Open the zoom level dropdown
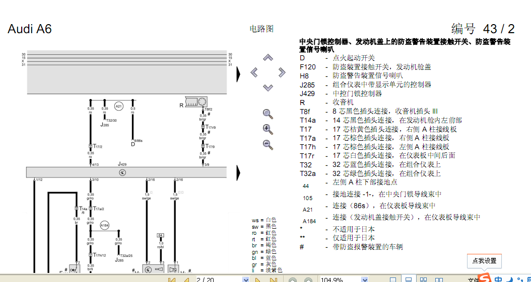The height and width of the screenshot is (282, 531). pos(364,280)
